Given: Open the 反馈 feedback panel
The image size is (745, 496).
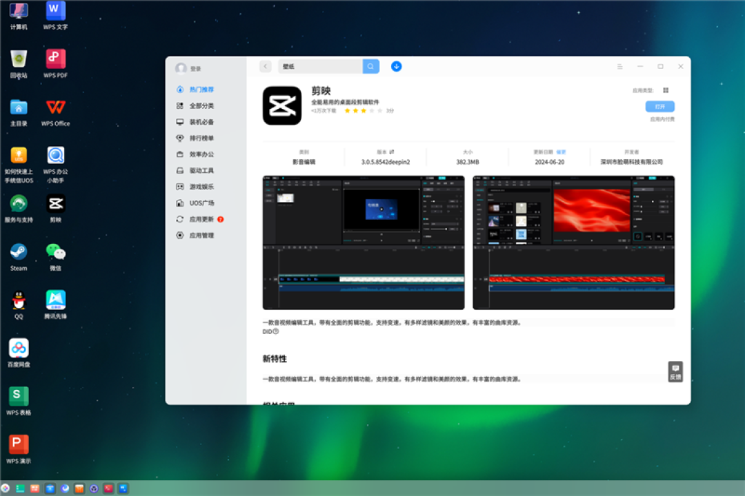Looking at the screenshot, I should tap(675, 372).
